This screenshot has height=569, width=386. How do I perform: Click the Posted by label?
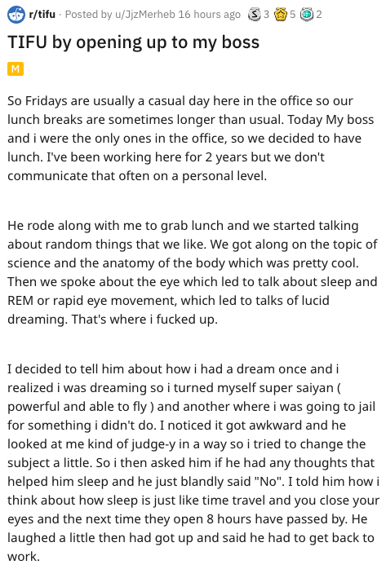tap(89, 15)
